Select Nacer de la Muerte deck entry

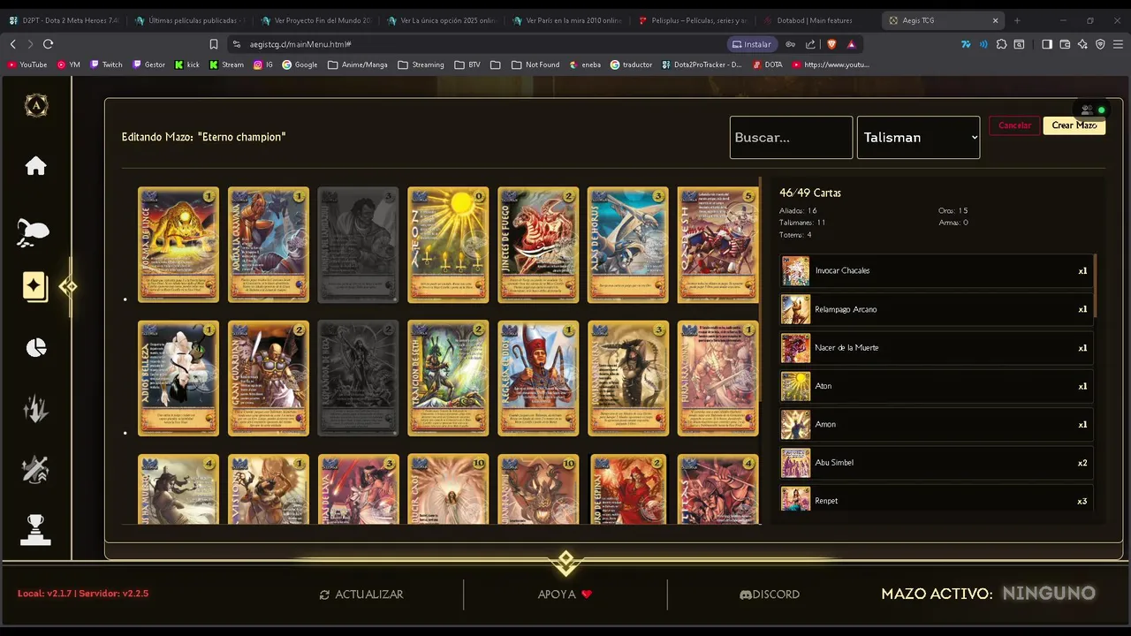(x=937, y=348)
